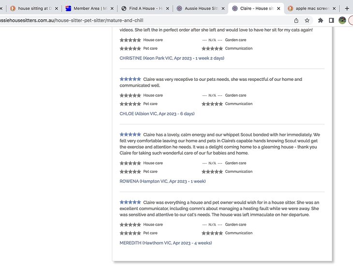Click the address bar URL field

coord(145,20)
